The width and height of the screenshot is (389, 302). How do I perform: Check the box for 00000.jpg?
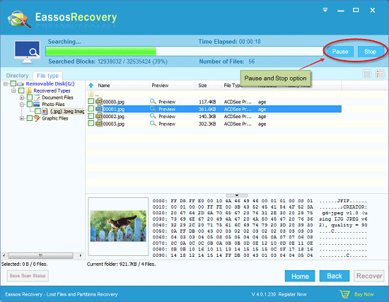click(x=91, y=101)
